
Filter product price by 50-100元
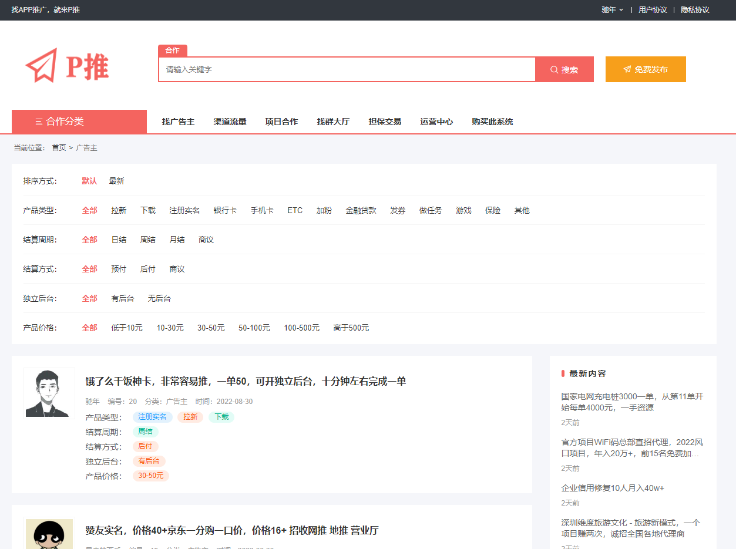click(x=254, y=328)
